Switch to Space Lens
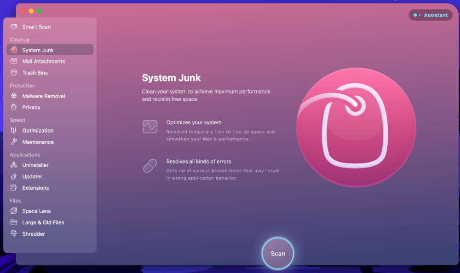 pyautogui.click(x=50, y=211)
